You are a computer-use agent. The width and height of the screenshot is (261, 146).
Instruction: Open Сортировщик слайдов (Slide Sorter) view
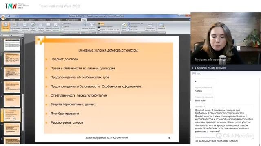click(15, 26)
